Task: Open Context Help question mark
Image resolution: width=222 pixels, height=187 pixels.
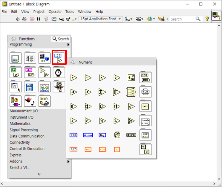Action: tap(207, 19)
